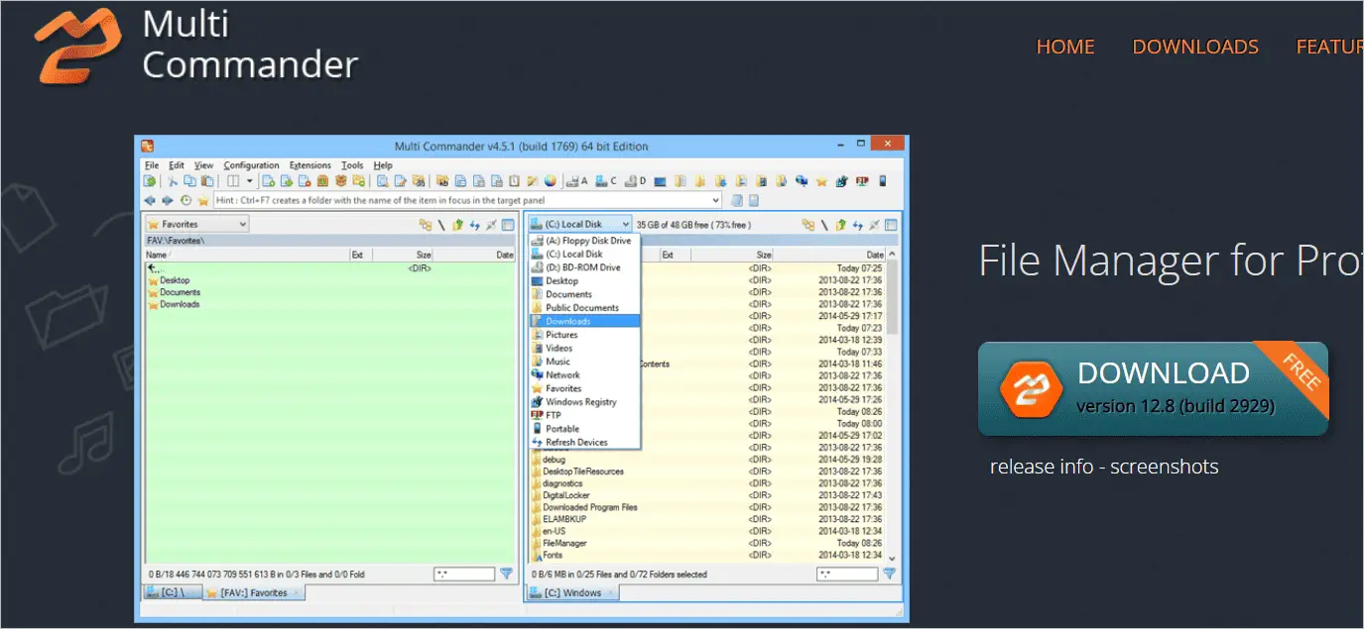
Task: Click the Windows Registry toolbar icon
Action: pyautogui.click(x=841, y=181)
